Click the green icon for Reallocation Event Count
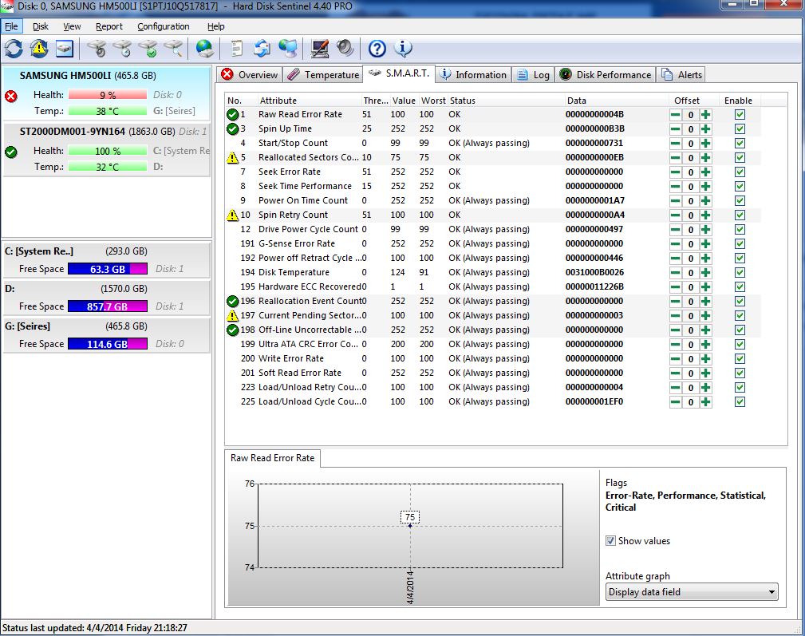805x636 pixels. [233, 302]
